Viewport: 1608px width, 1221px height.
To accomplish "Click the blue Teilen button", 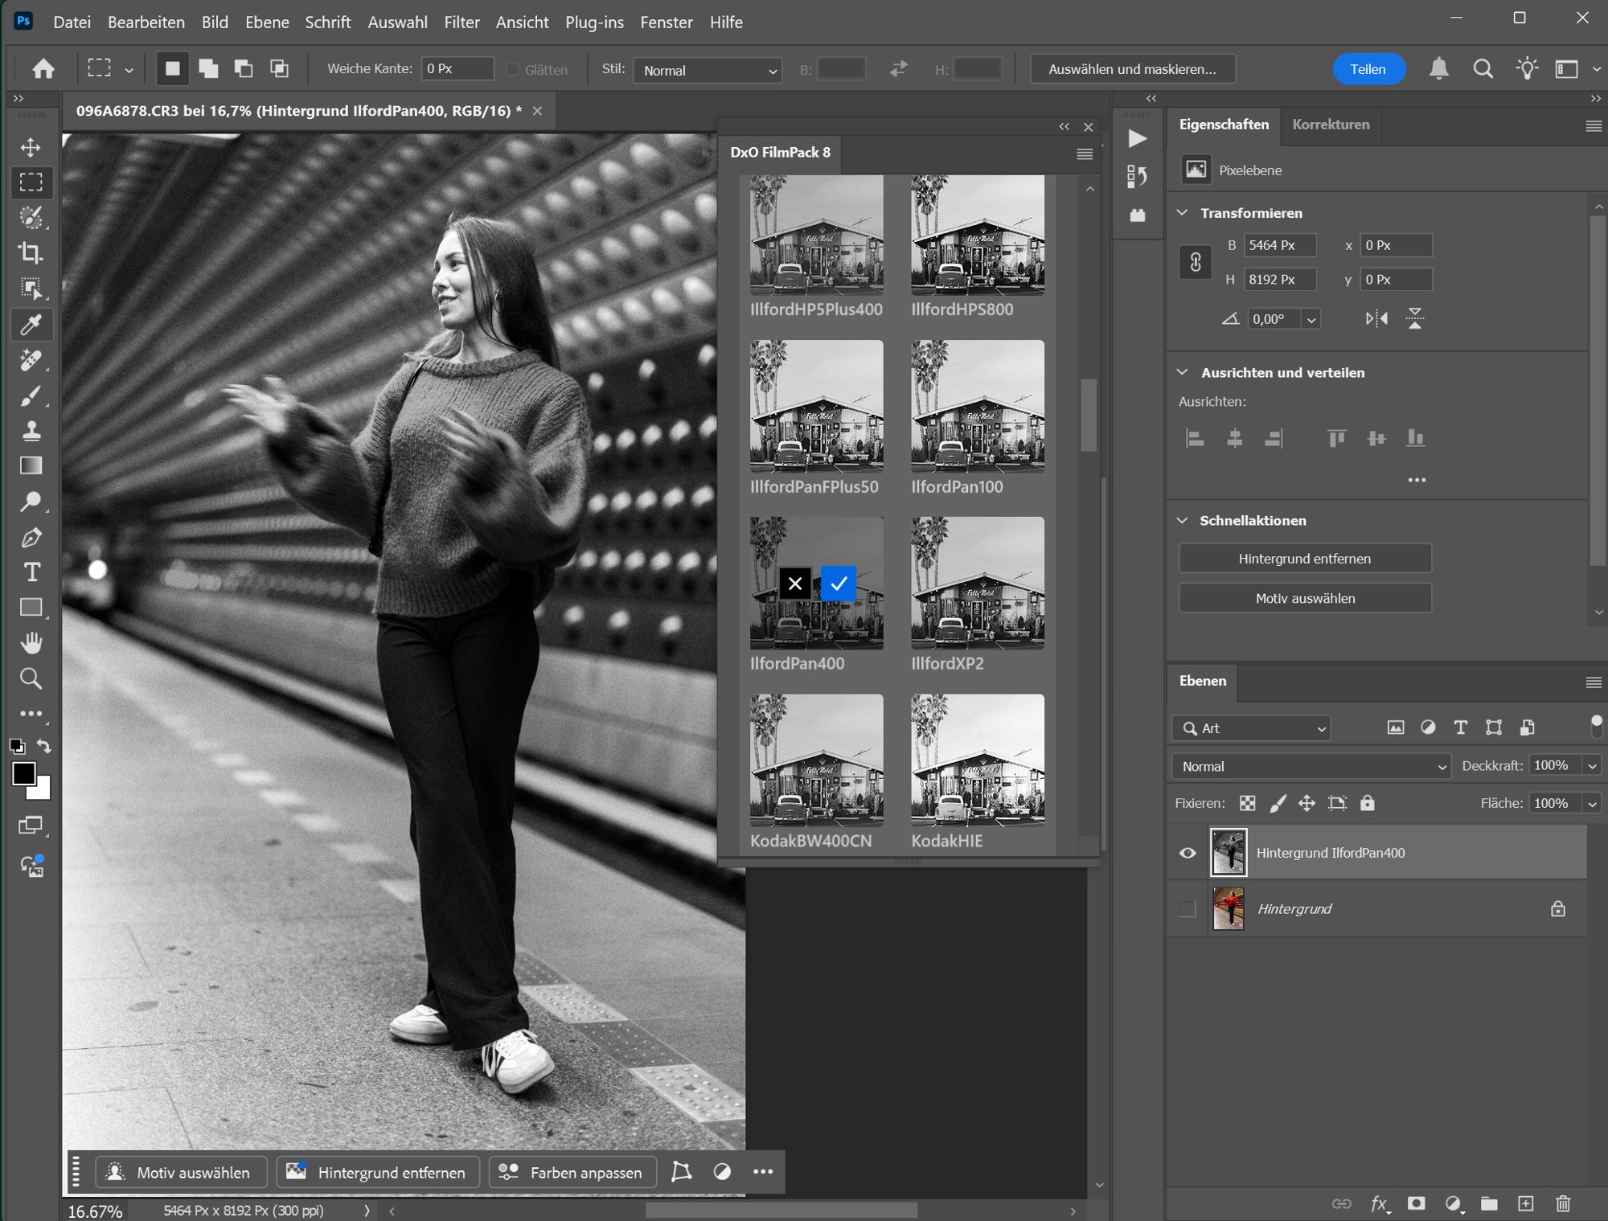I will click(x=1368, y=69).
